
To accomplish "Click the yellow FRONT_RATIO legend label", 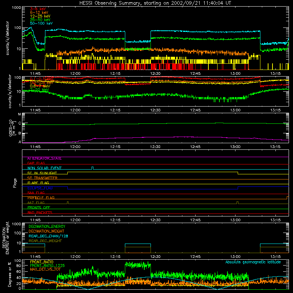I will 41,262.
